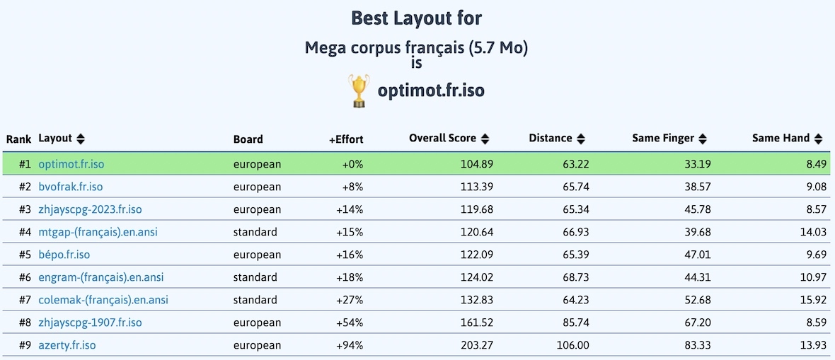Click the gold trophy icon
Image resolution: width=835 pixels, height=360 pixels.
[x=358, y=91]
